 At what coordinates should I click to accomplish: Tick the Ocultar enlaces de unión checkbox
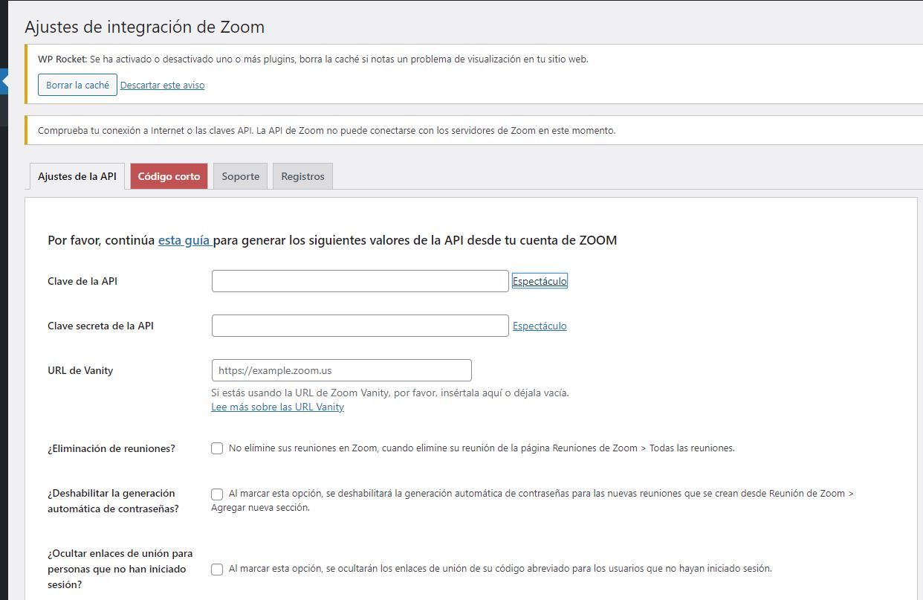pos(217,570)
